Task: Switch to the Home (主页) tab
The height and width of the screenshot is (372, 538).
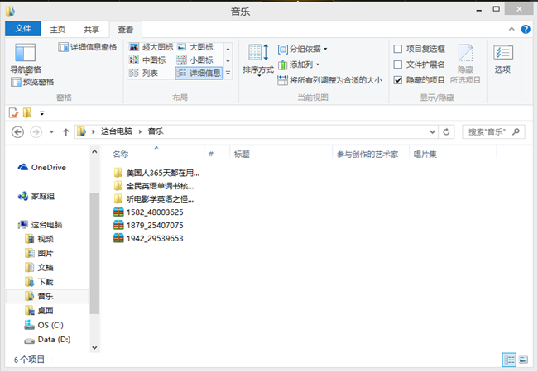Action: point(58,30)
